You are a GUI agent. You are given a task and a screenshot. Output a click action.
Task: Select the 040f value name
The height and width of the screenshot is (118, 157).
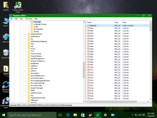[x=91, y=65]
